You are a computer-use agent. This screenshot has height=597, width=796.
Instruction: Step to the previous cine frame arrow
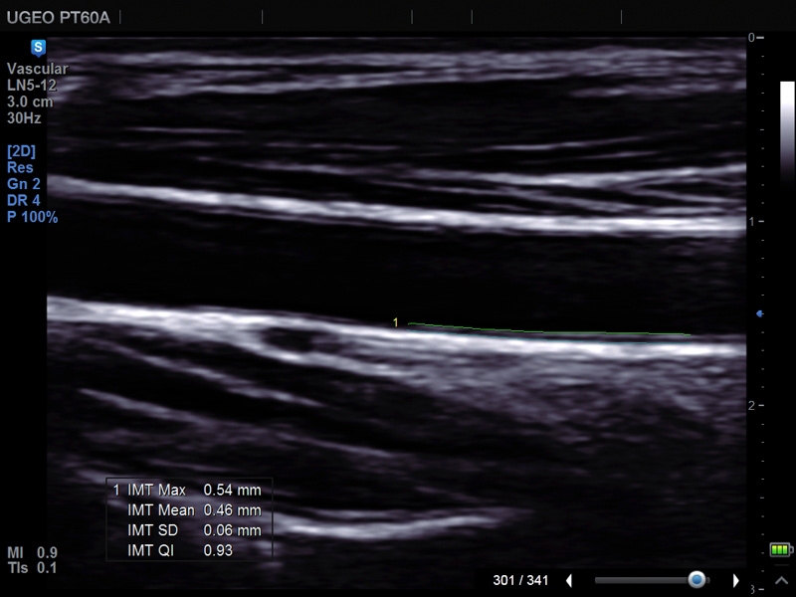pos(569,580)
